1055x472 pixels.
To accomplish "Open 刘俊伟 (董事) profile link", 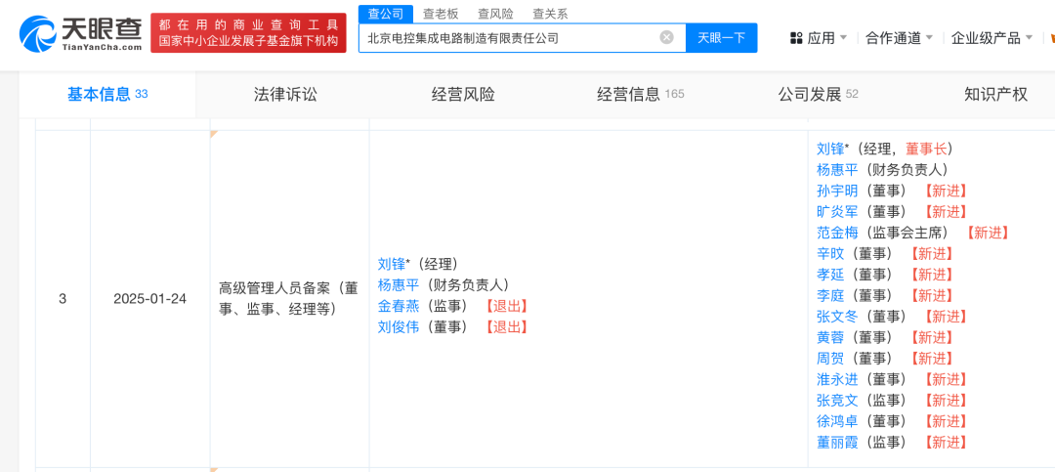I will (399, 327).
